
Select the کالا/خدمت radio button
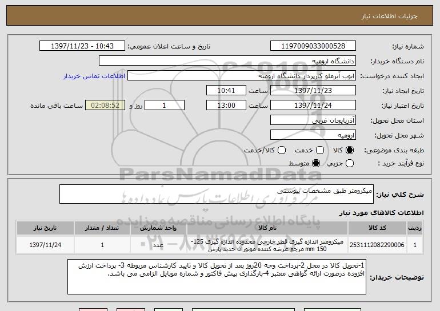pos(282,150)
